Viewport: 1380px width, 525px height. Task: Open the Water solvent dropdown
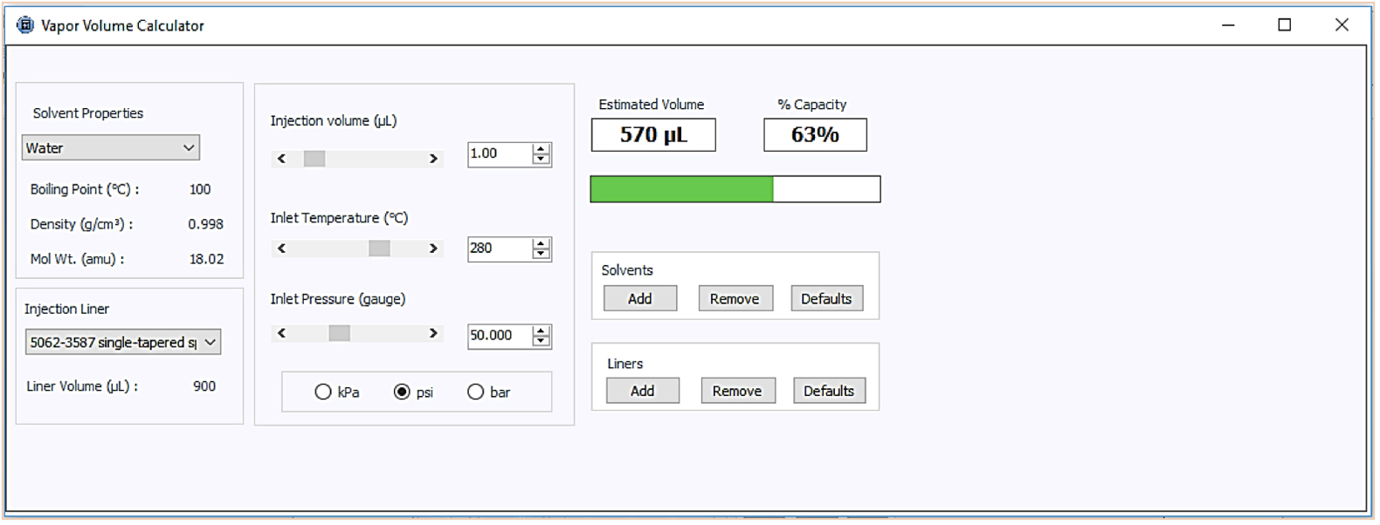coord(111,148)
